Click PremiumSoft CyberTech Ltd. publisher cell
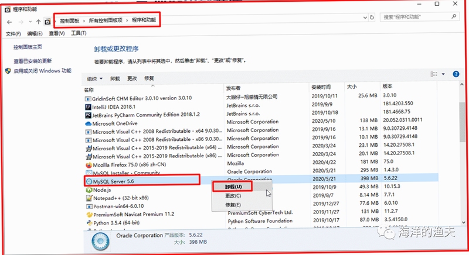 260,213
